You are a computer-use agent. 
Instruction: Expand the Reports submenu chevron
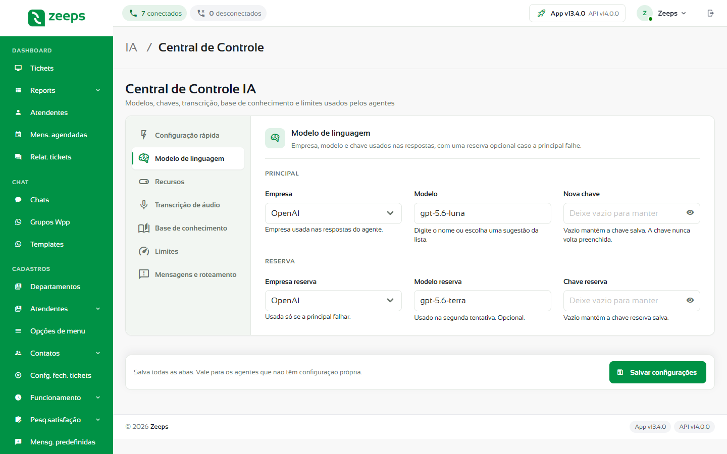(x=98, y=90)
